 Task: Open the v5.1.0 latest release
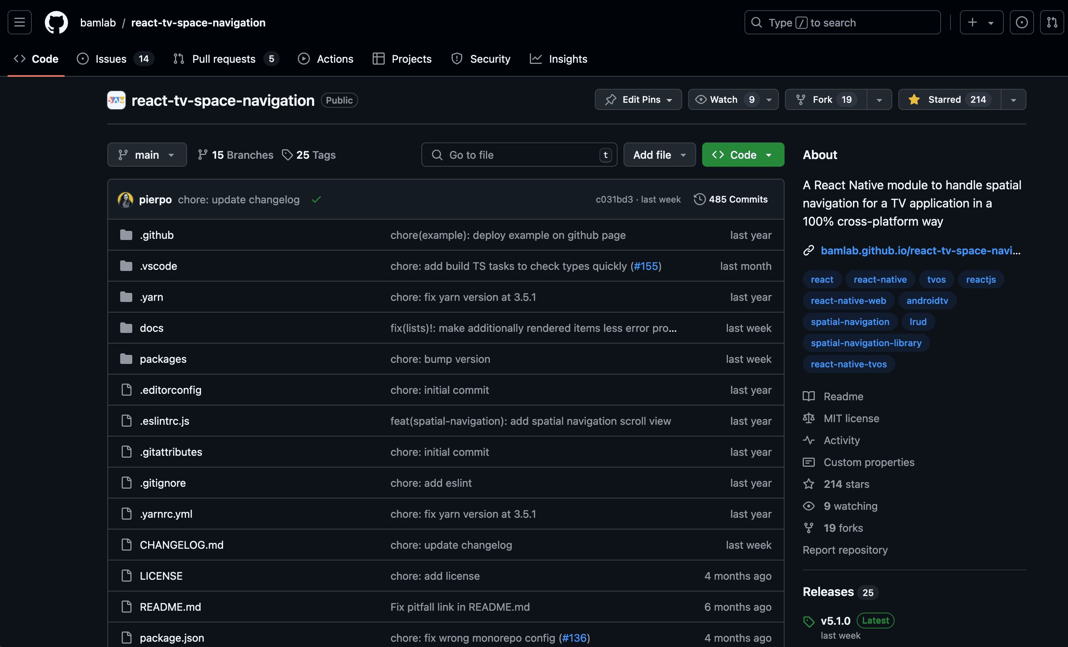835,621
